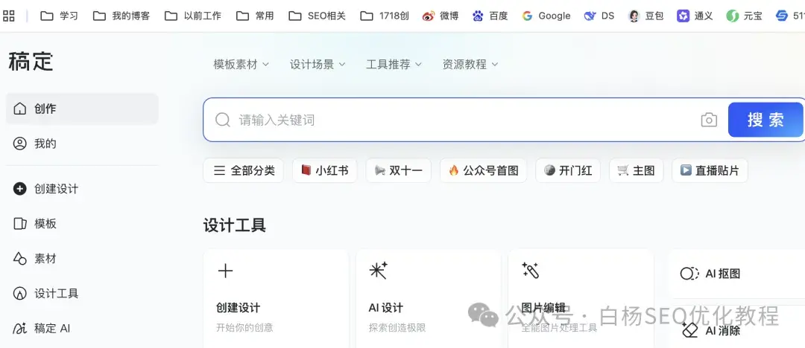Select the 直播贴片 category tag
805x348 pixels.
pyautogui.click(x=710, y=170)
